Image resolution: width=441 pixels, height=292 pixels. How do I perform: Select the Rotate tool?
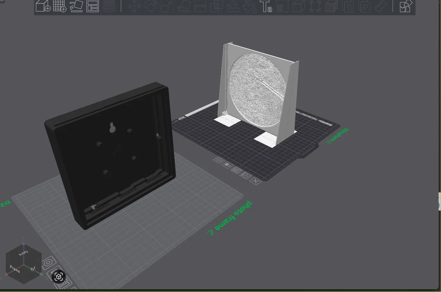click(x=151, y=6)
